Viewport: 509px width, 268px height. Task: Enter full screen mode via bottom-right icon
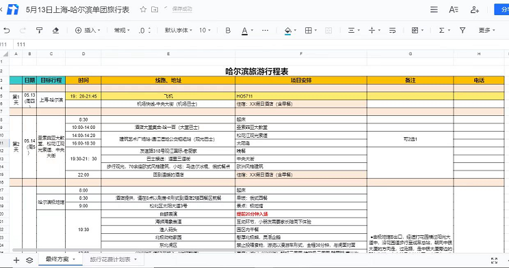(x=495, y=260)
